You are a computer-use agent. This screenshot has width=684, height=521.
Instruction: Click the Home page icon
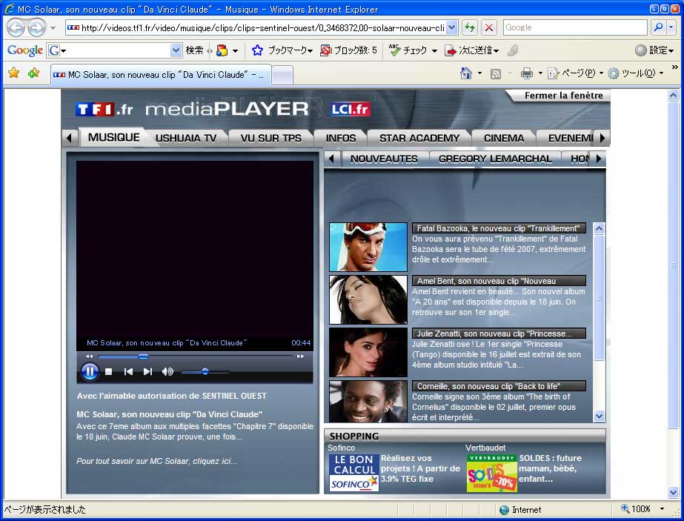(466, 73)
